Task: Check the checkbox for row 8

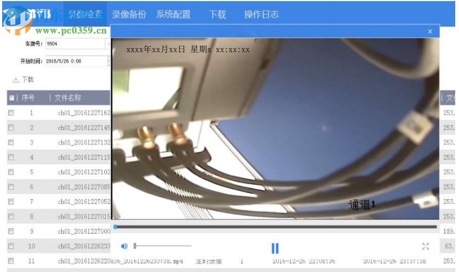Action: (11, 217)
